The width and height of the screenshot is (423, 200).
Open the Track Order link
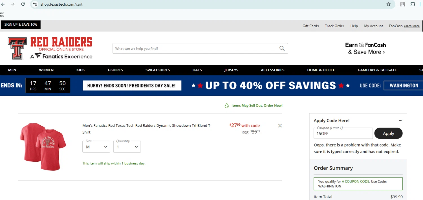pyautogui.click(x=334, y=26)
